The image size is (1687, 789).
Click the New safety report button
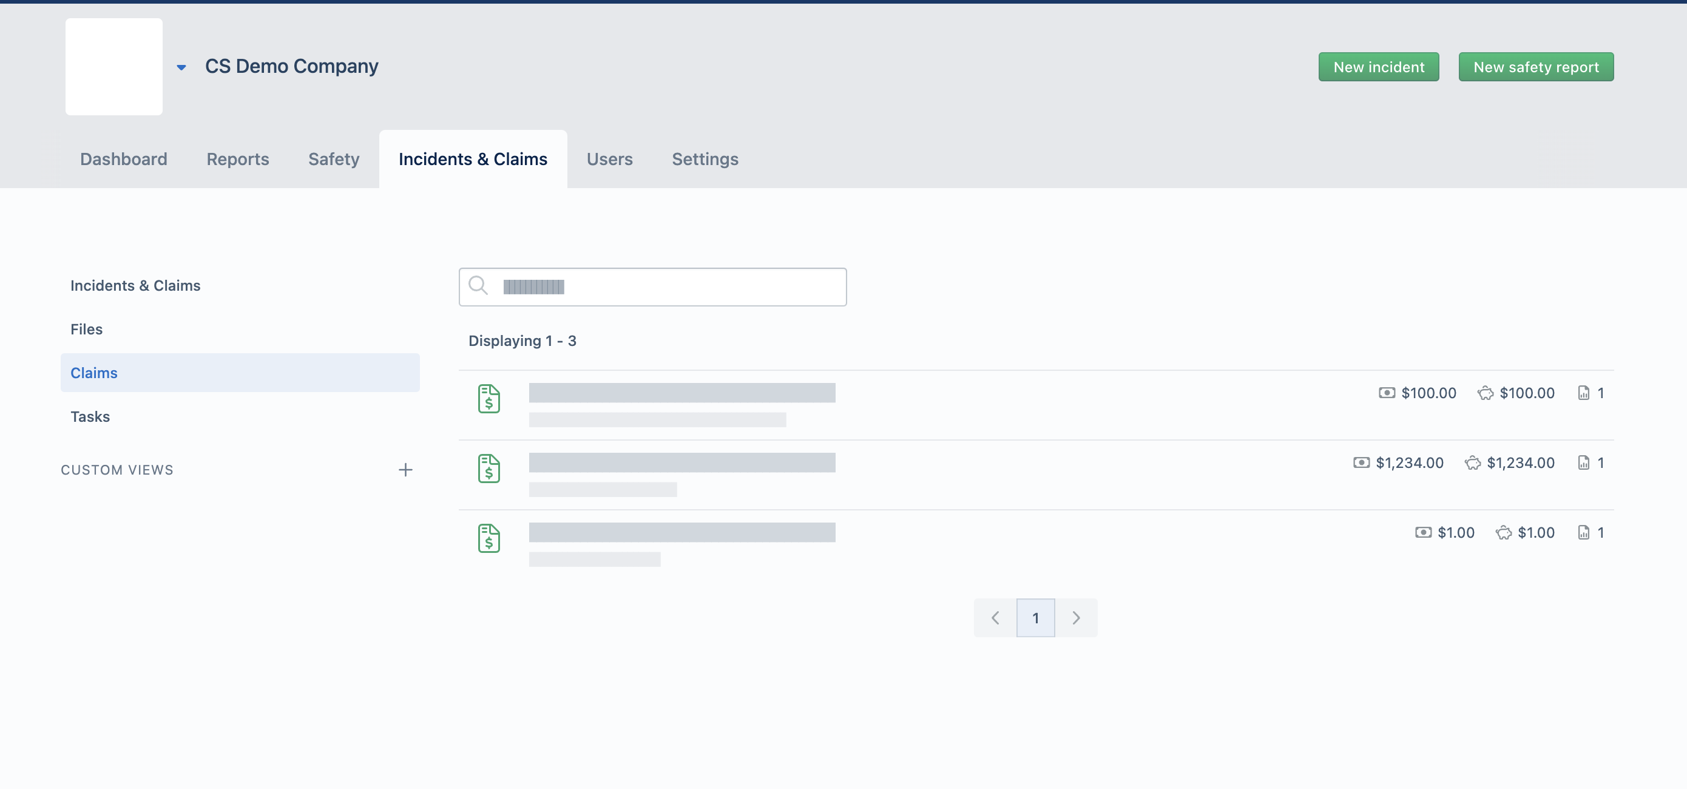(x=1536, y=66)
